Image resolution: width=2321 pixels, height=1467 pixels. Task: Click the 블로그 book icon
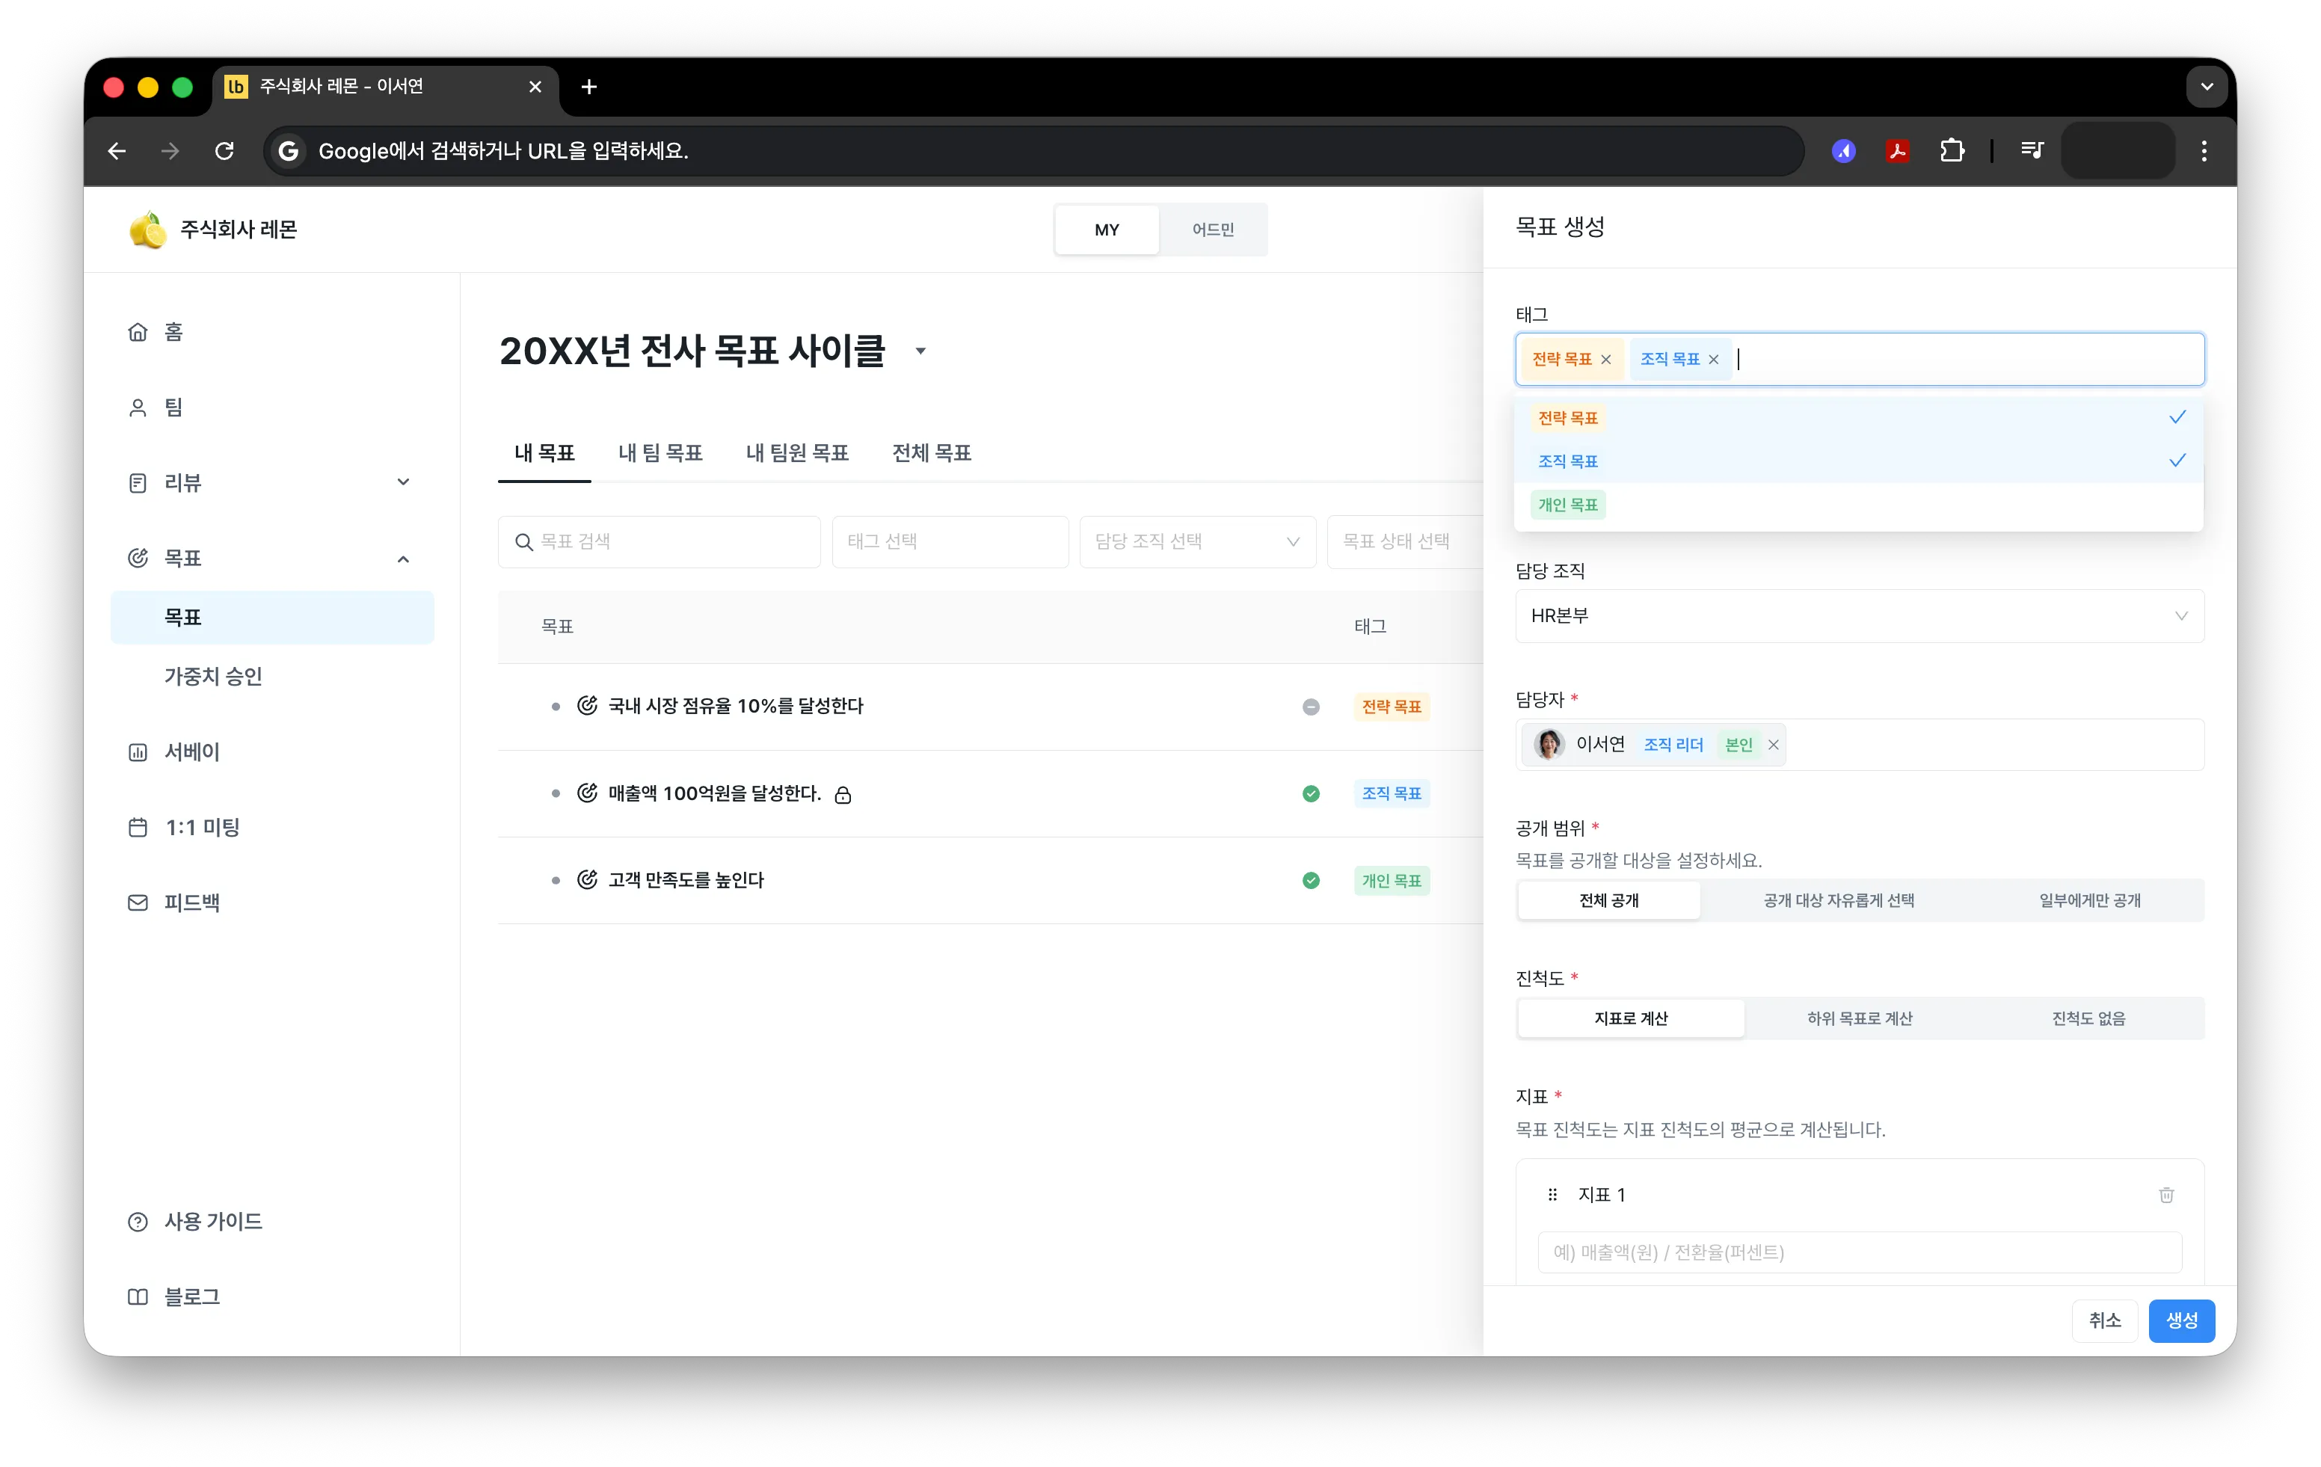point(138,1297)
